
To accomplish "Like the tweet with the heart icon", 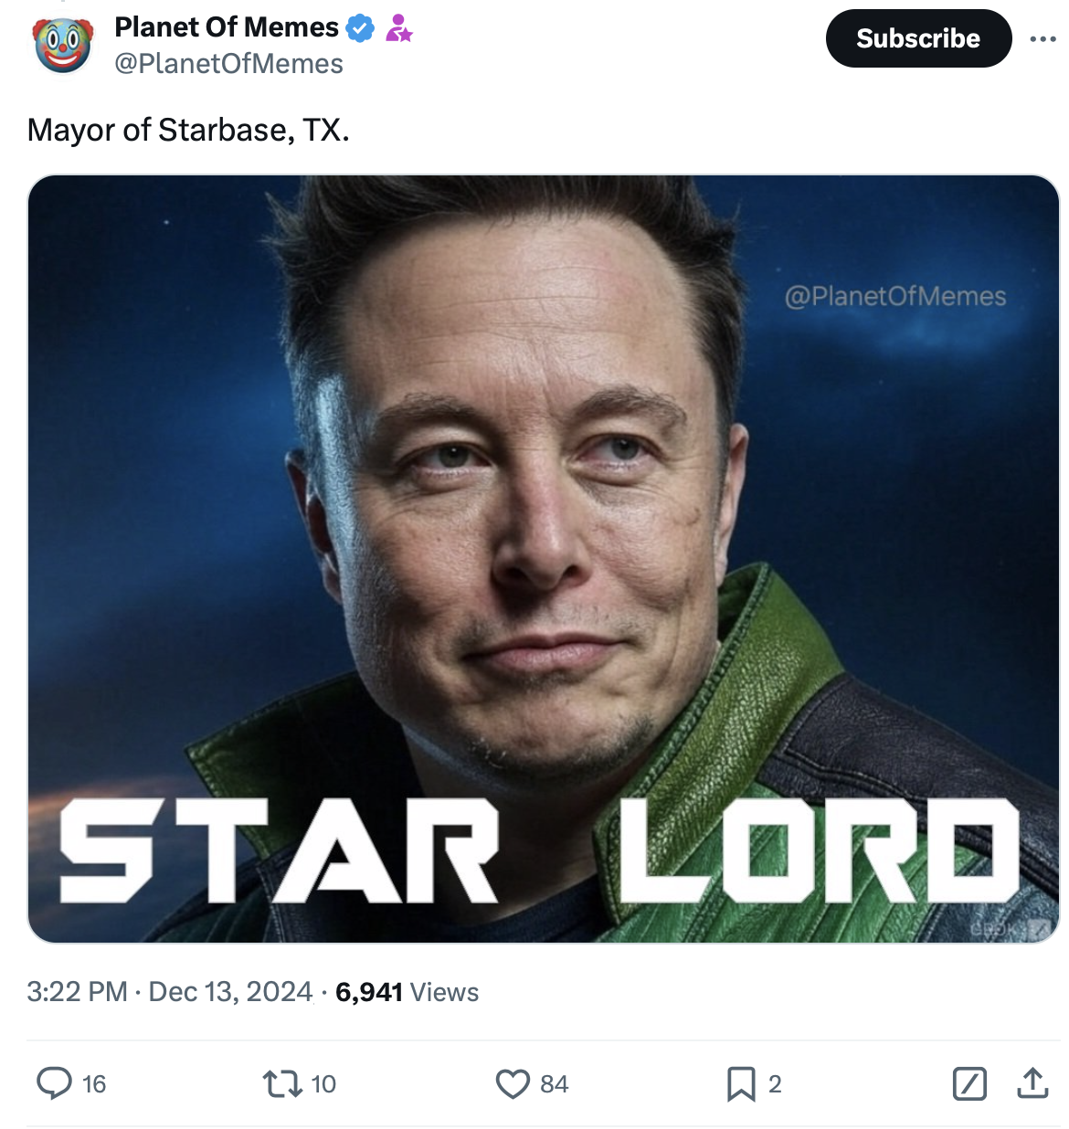I will (513, 1084).
